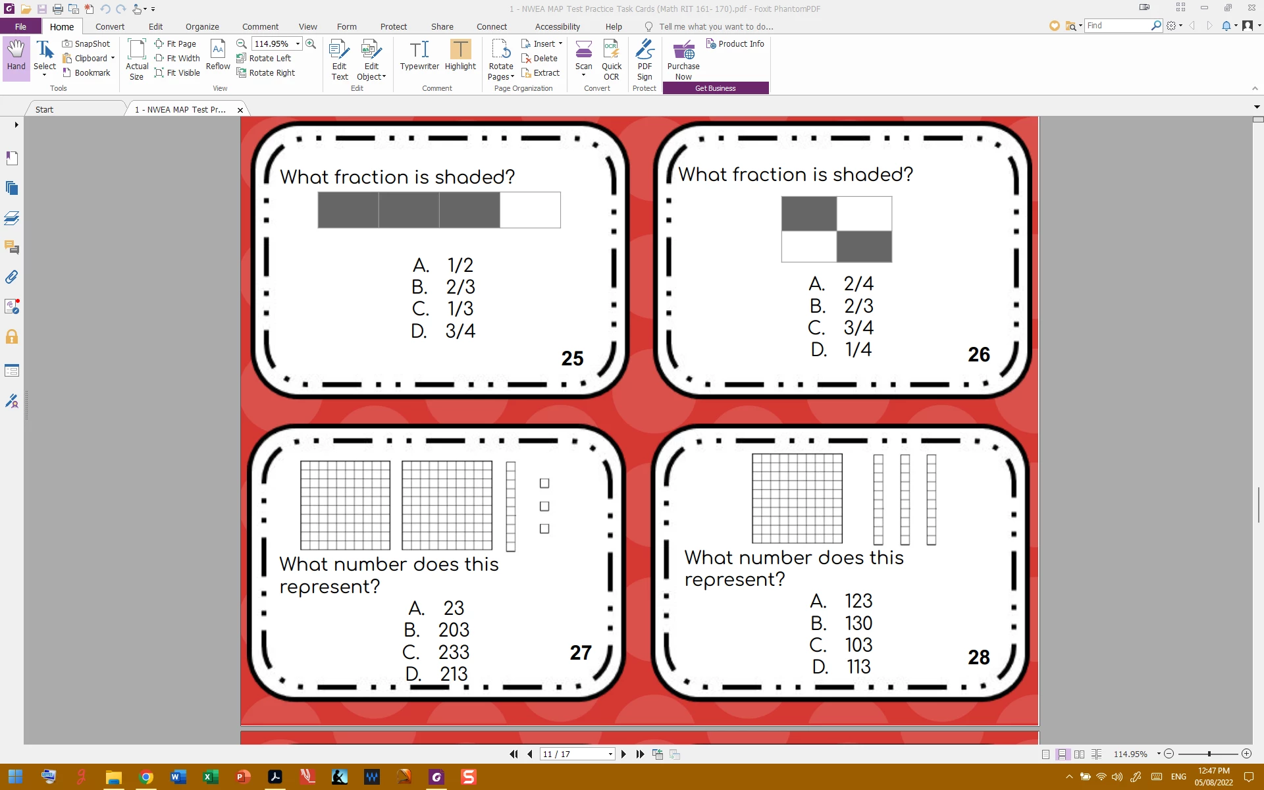Open the Organize ribbon tab
1264x790 pixels.
pyautogui.click(x=202, y=27)
